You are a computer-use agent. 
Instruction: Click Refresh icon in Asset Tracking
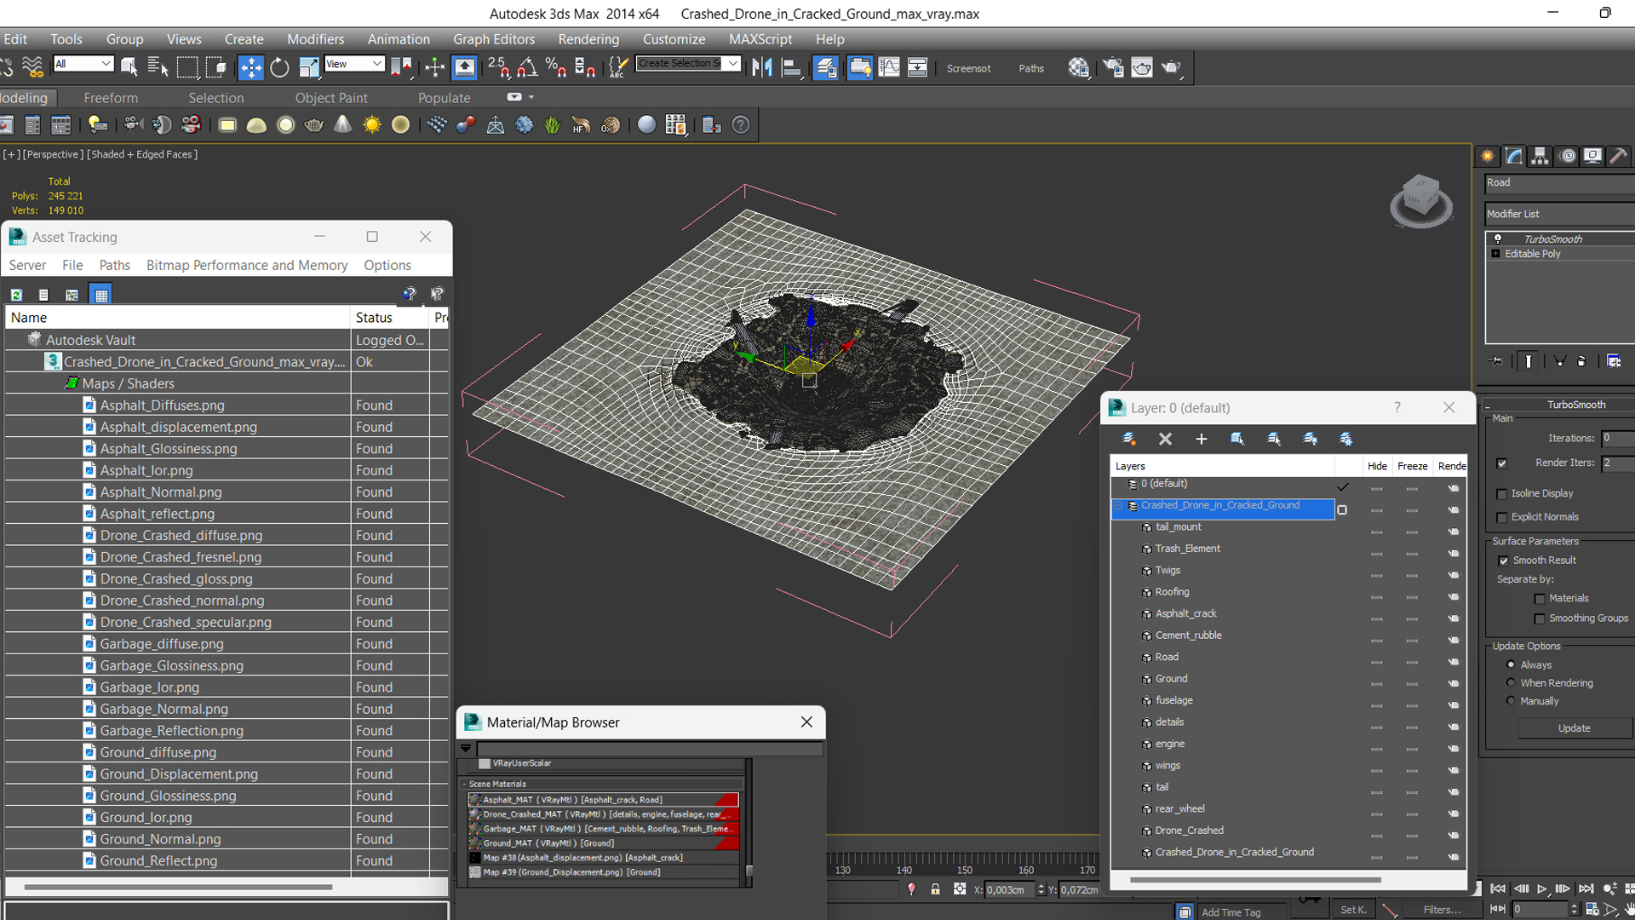coord(16,295)
